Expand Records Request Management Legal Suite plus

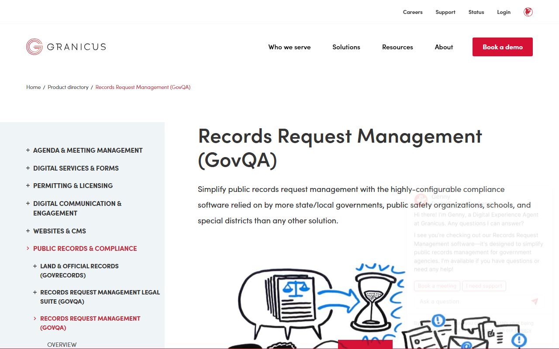(35, 292)
